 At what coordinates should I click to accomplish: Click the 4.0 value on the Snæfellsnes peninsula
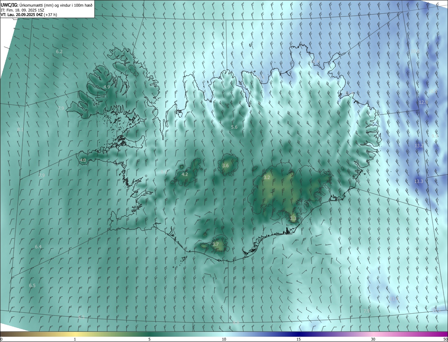coord(83,161)
